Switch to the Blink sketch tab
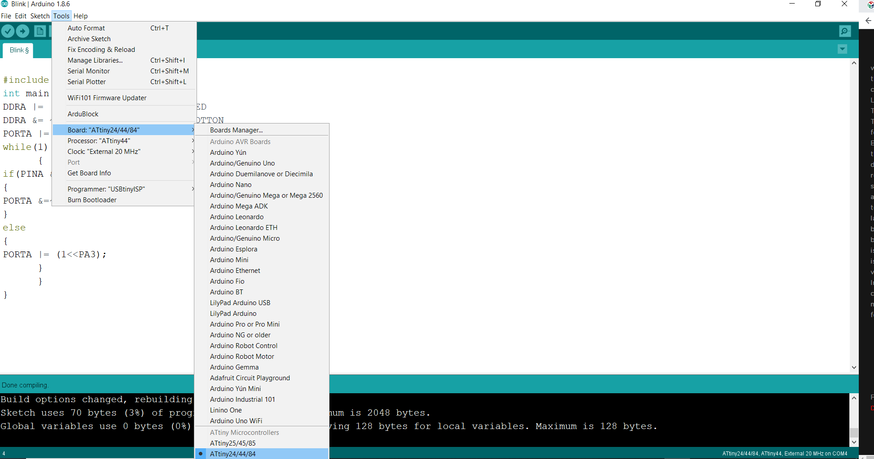Viewport: 874px width, 459px height. click(x=19, y=50)
